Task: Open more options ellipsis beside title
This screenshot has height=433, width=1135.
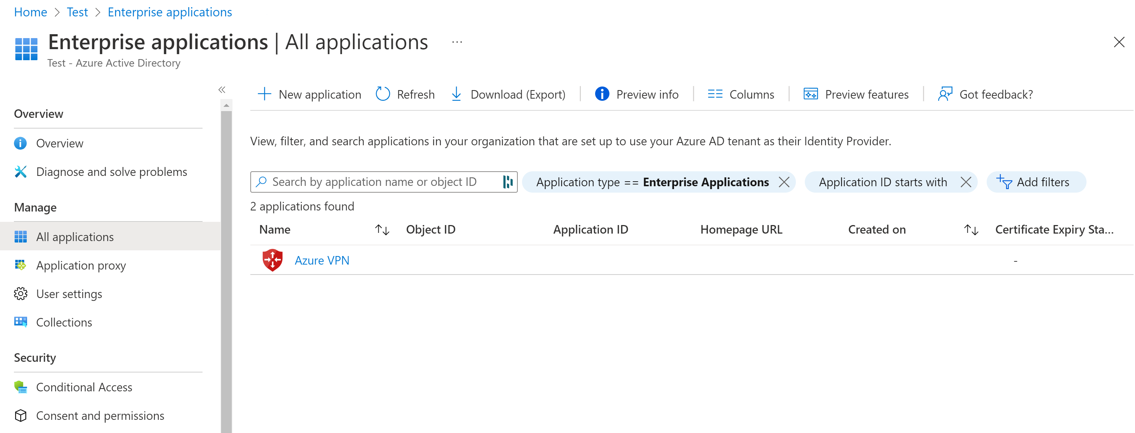Action: click(x=457, y=43)
